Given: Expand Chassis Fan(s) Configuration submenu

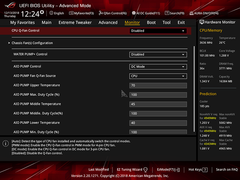Looking at the screenshot, I should [32, 43].
